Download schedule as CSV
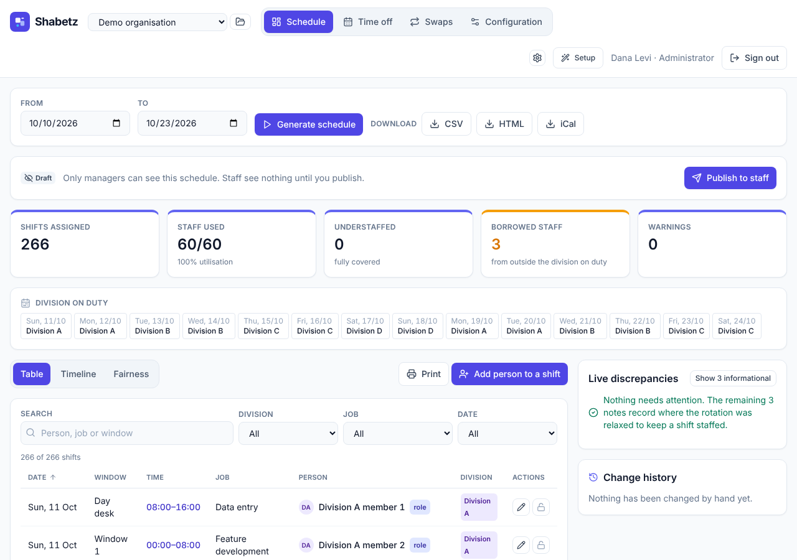The width and height of the screenshot is (797, 560). [446, 124]
